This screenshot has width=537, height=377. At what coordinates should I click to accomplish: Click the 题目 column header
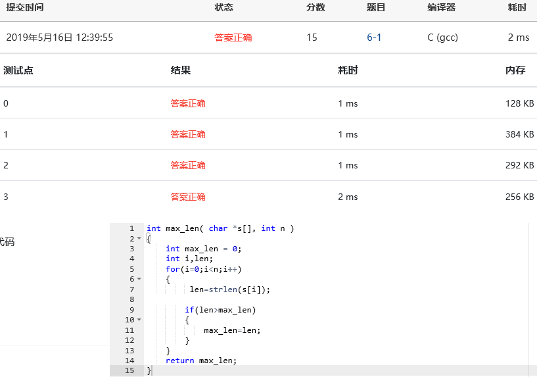coord(376,7)
